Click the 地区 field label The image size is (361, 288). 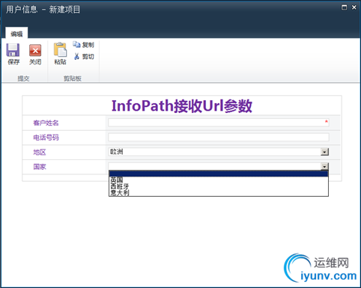40,152
